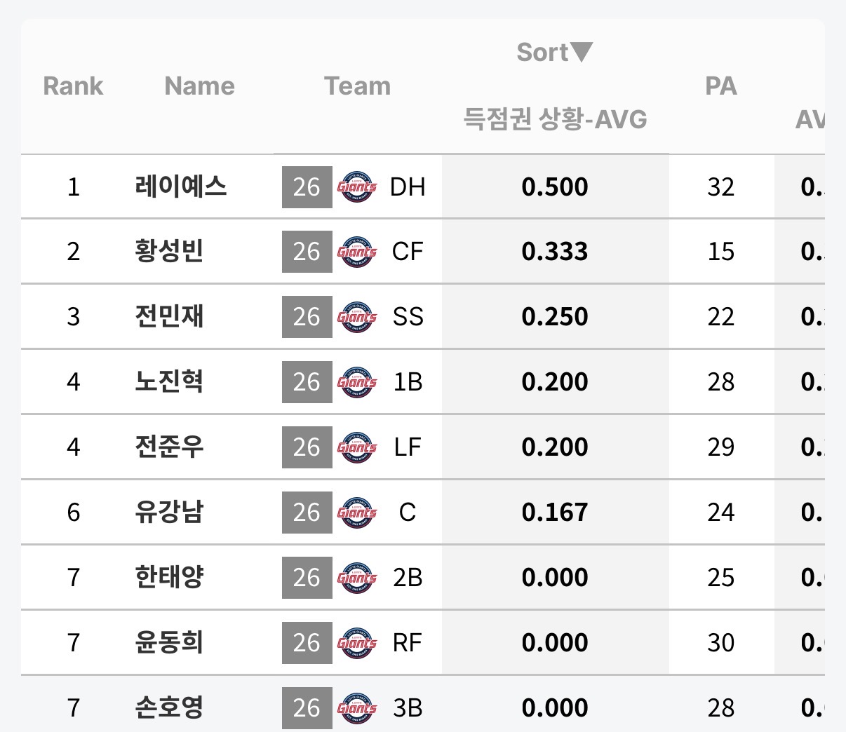Viewport: 846px width, 732px height.
Task: Click Giants logo in 전민재 row
Action: (x=357, y=317)
